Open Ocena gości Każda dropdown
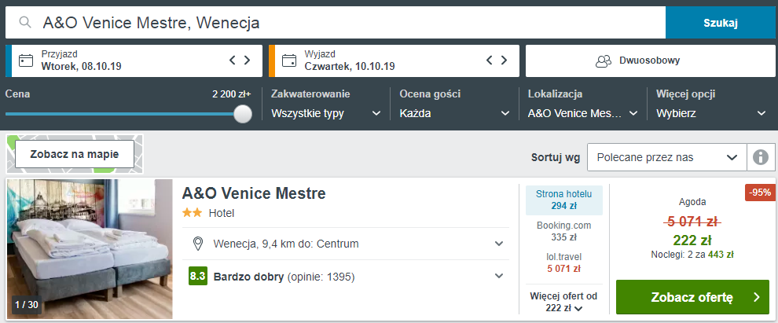 (454, 114)
